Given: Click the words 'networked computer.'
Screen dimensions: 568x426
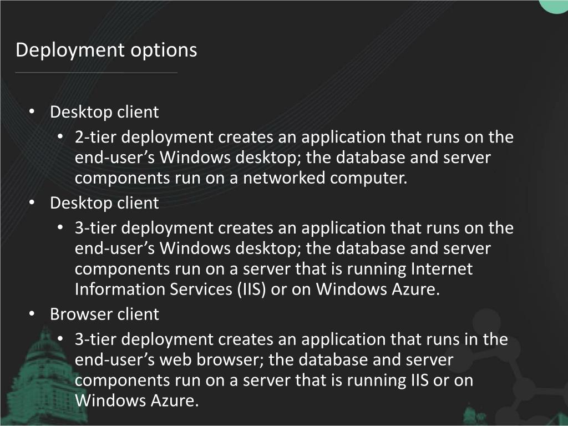Looking at the screenshot, I should pos(325,178).
